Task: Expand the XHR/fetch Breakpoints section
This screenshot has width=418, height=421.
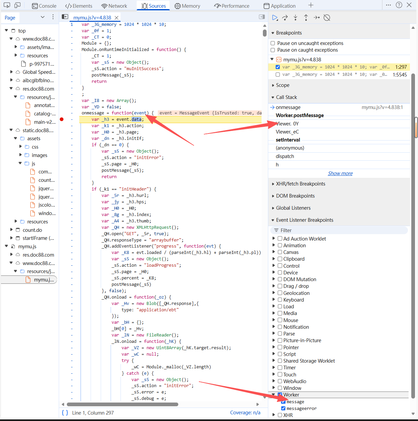Action: click(x=300, y=184)
